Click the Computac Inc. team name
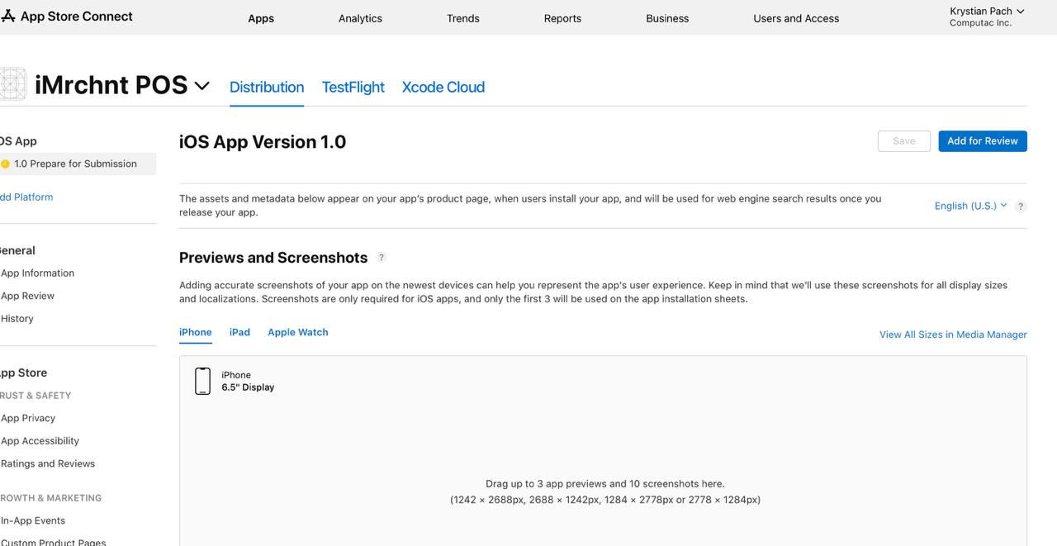 [980, 23]
